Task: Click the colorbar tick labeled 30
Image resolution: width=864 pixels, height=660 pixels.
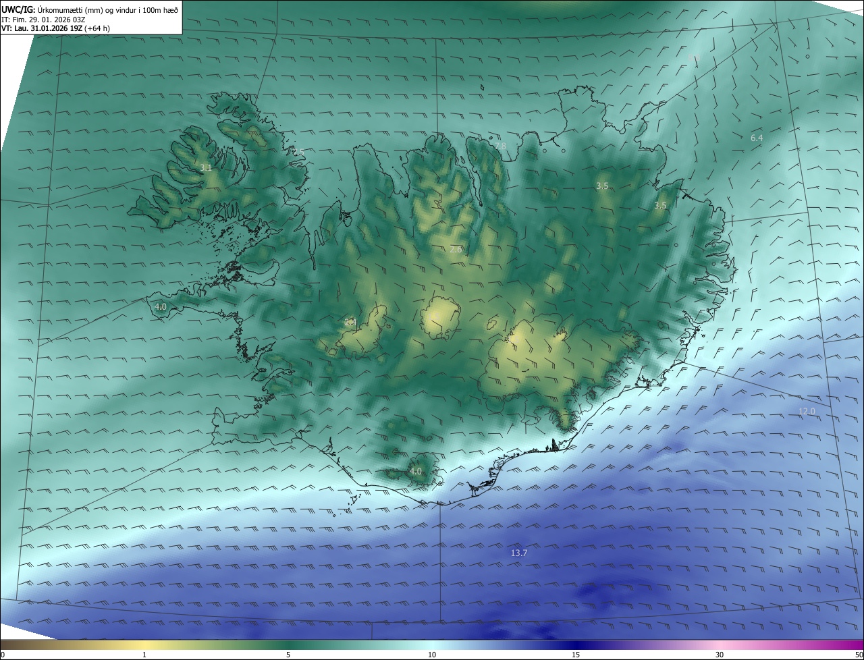Action: pos(720,655)
